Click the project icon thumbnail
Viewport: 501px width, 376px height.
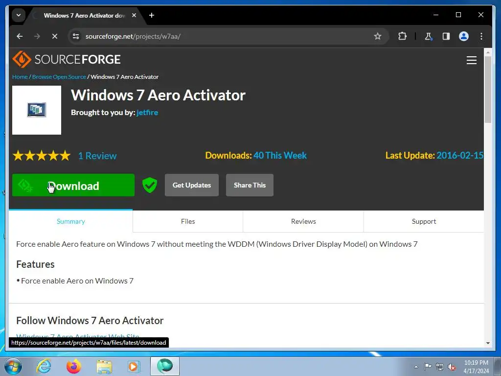click(37, 110)
